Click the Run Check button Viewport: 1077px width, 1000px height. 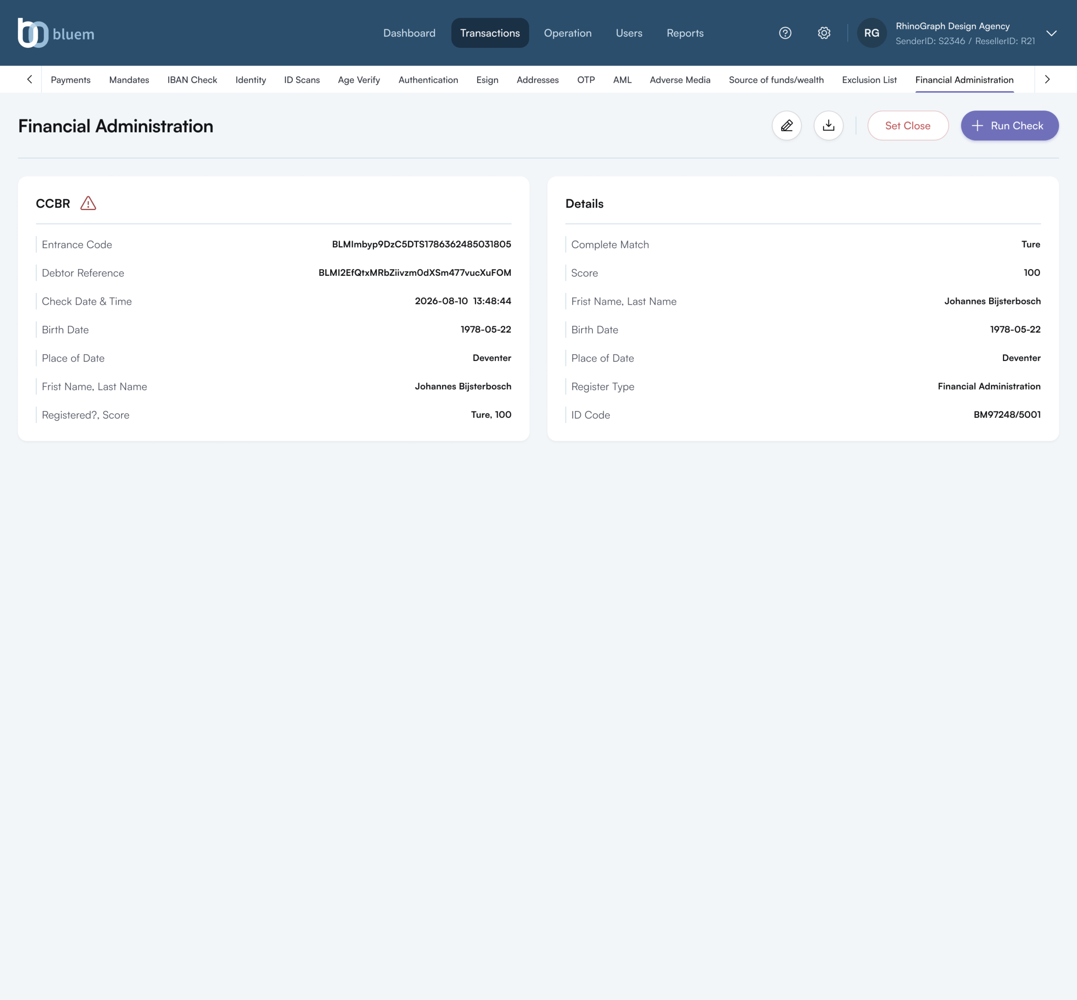pos(1009,126)
